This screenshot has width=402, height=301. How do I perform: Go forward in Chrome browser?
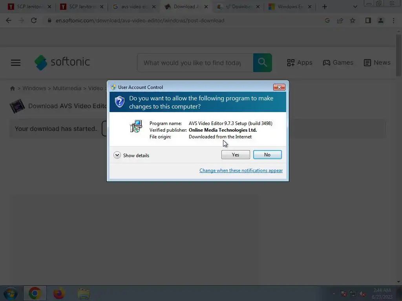(21, 20)
